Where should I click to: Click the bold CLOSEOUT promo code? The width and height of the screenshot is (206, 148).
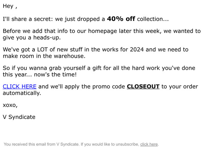point(143,87)
